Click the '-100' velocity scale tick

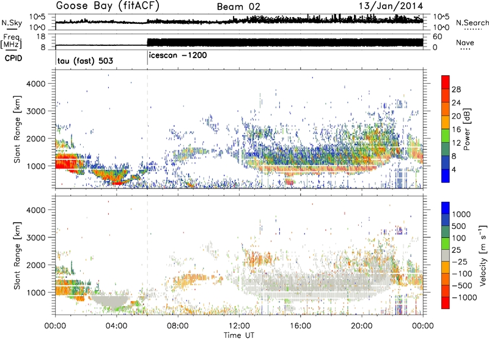click(x=462, y=274)
